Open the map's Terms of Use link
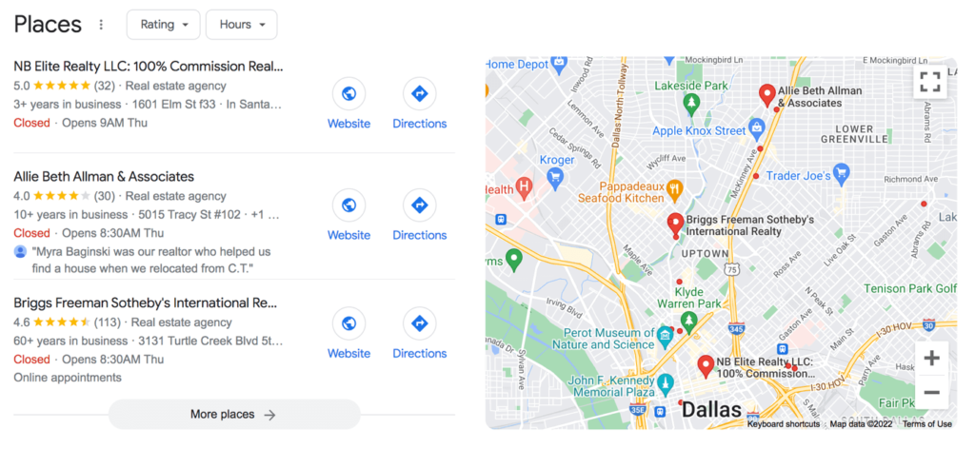975x449 pixels. point(927,424)
